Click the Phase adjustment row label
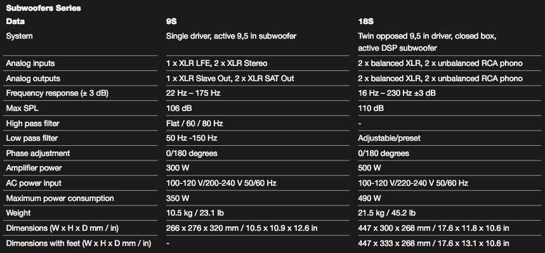Screen dimensions: 545x253 coord(38,153)
